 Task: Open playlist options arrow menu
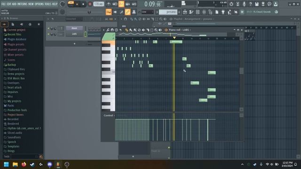click(121, 19)
